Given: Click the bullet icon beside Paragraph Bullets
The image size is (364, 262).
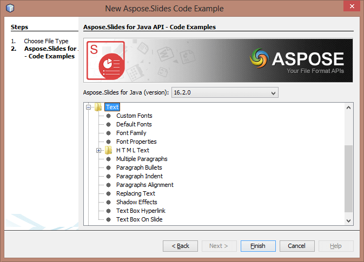Looking at the screenshot, I should (x=108, y=167).
